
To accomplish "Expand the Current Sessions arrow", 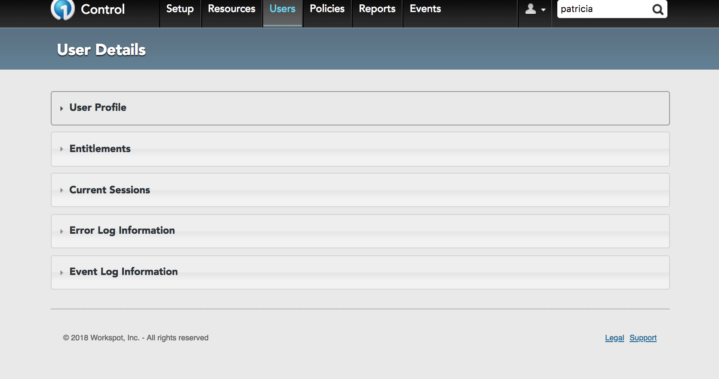I will pos(61,190).
